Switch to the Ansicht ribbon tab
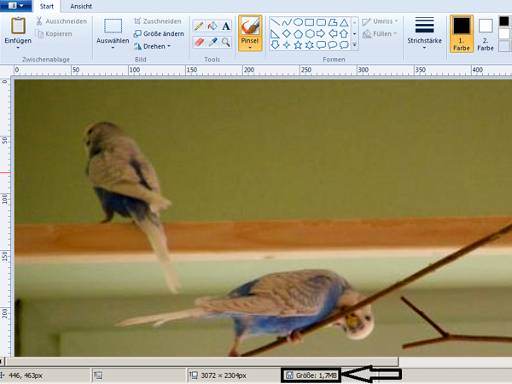 click(x=81, y=6)
